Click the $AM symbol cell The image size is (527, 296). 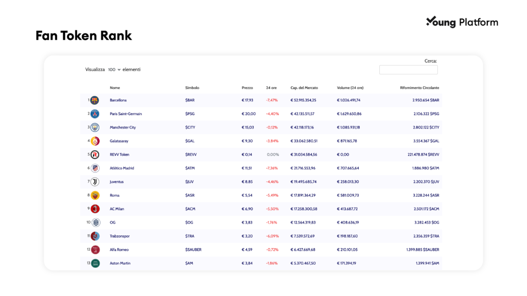[x=189, y=264]
